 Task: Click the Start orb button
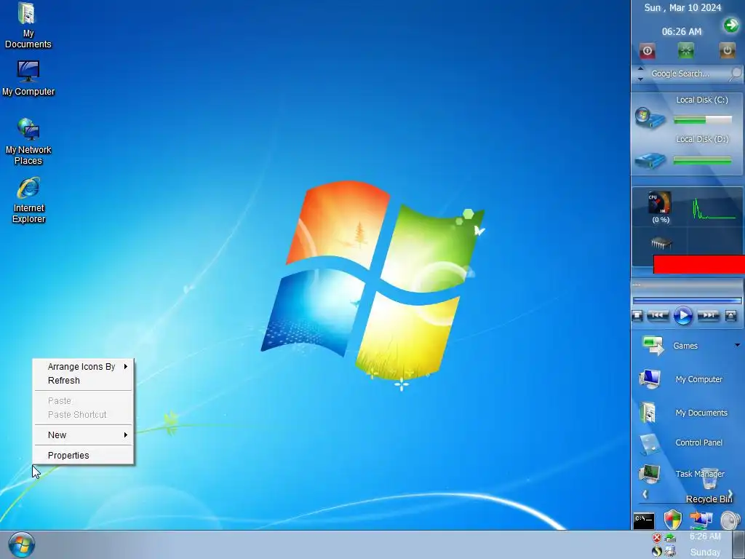point(21,544)
